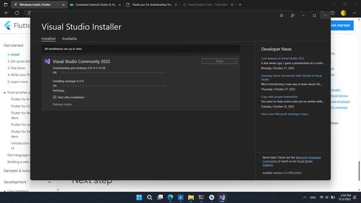The width and height of the screenshot is (361, 203).
Task: Switch to the Available tab
Action: point(69,38)
